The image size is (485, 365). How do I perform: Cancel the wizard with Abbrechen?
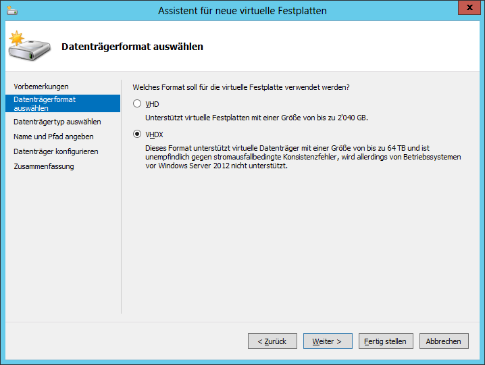[x=444, y=341]
